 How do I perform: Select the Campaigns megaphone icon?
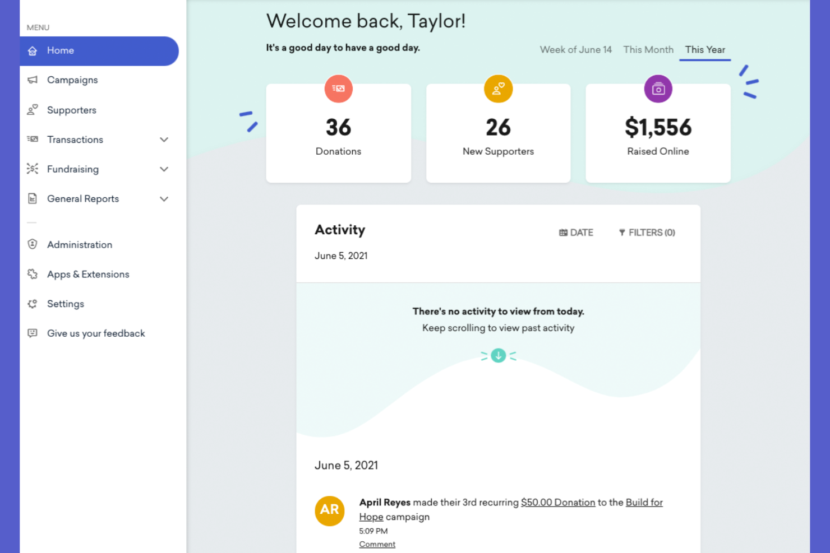point(33,80)
